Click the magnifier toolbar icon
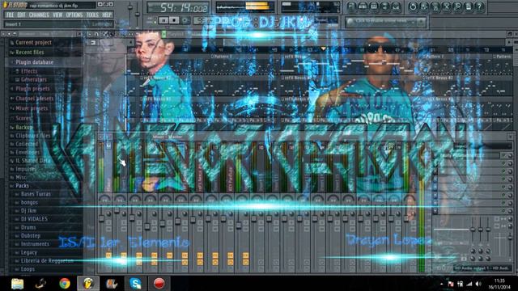Viewport: 518px width, 291px height. tap(457, 6)
